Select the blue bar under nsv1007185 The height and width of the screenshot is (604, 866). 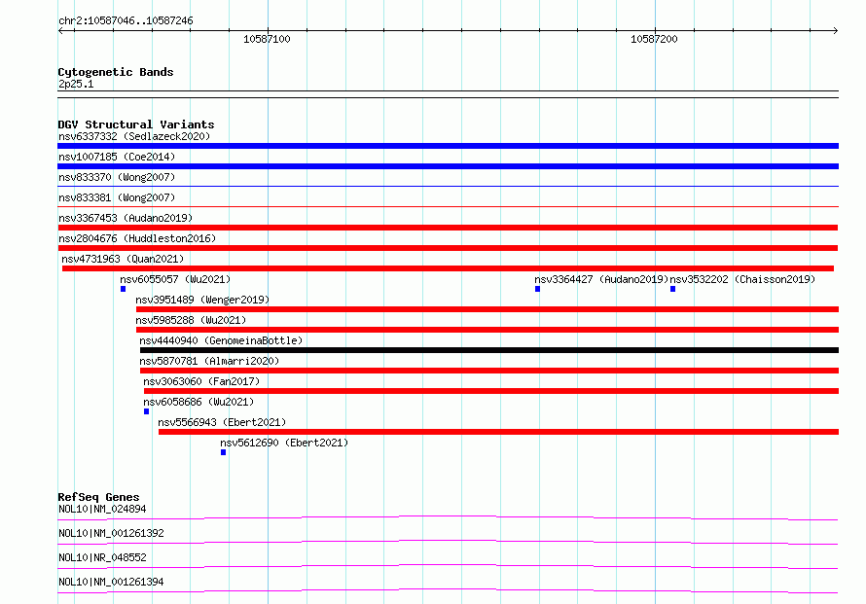click(448, 166)
